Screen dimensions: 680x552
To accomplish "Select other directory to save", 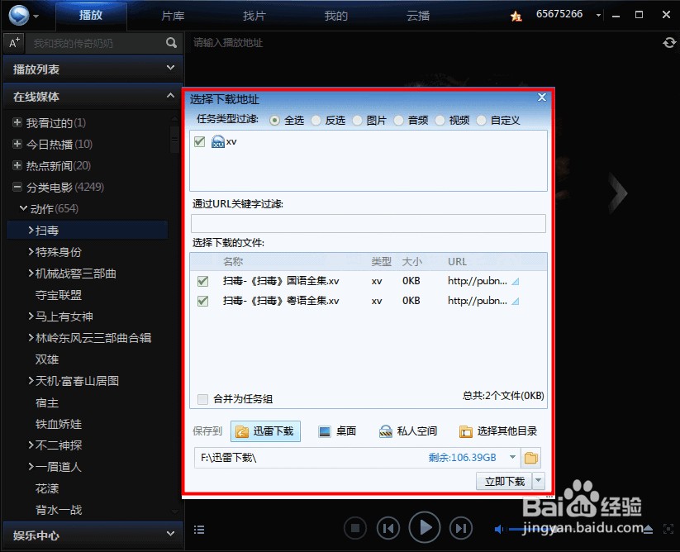I will pyautogui.click(x=498, y=431).
